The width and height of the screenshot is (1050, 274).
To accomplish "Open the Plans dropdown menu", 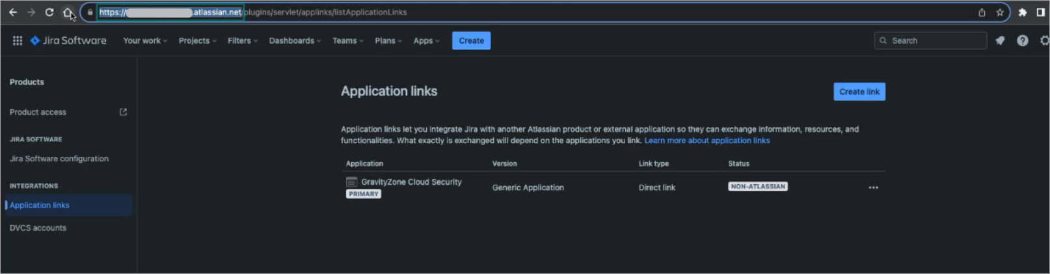I will pyautogui.click(x=388, y=40).
